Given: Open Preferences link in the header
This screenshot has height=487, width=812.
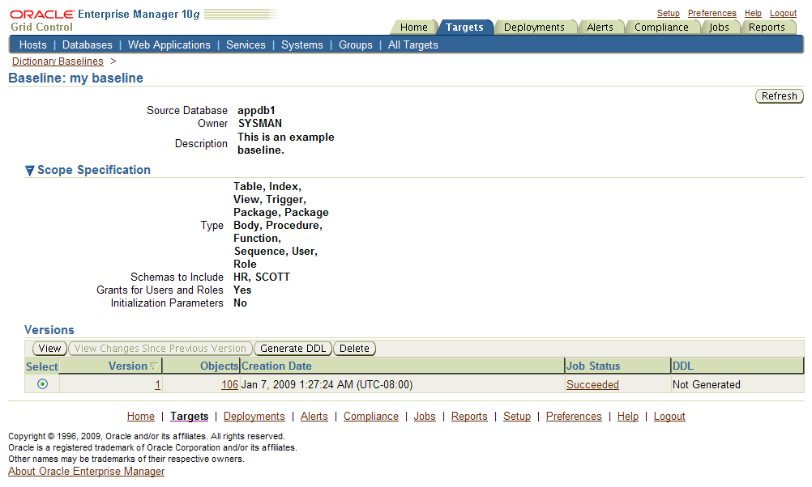Looking at the screenshot, I should pos(712,13).
